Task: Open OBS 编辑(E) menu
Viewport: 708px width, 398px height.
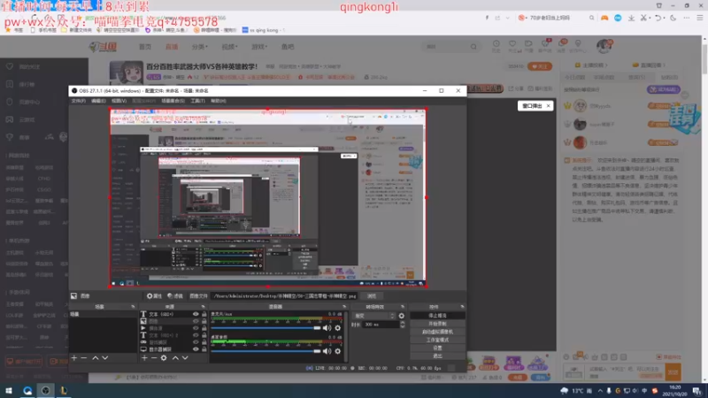Action: [98, 101]
